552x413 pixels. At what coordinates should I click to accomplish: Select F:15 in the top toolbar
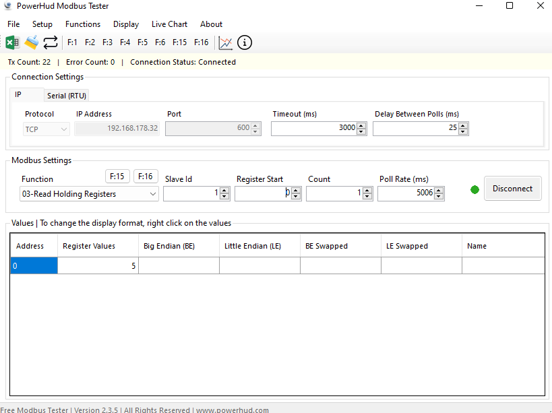[x=179, y=42]
